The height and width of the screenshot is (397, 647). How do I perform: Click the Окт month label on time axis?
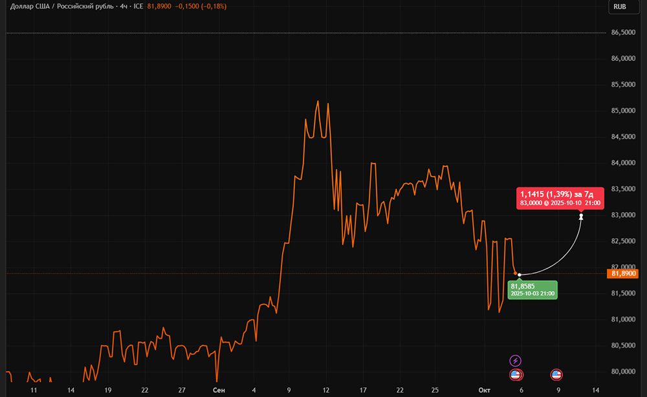[x=484, y=390]
